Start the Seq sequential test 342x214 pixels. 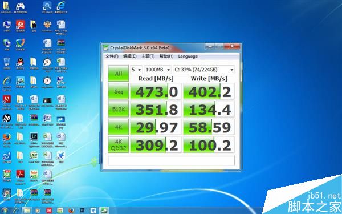pyautogui.click(x=119, y=91)
